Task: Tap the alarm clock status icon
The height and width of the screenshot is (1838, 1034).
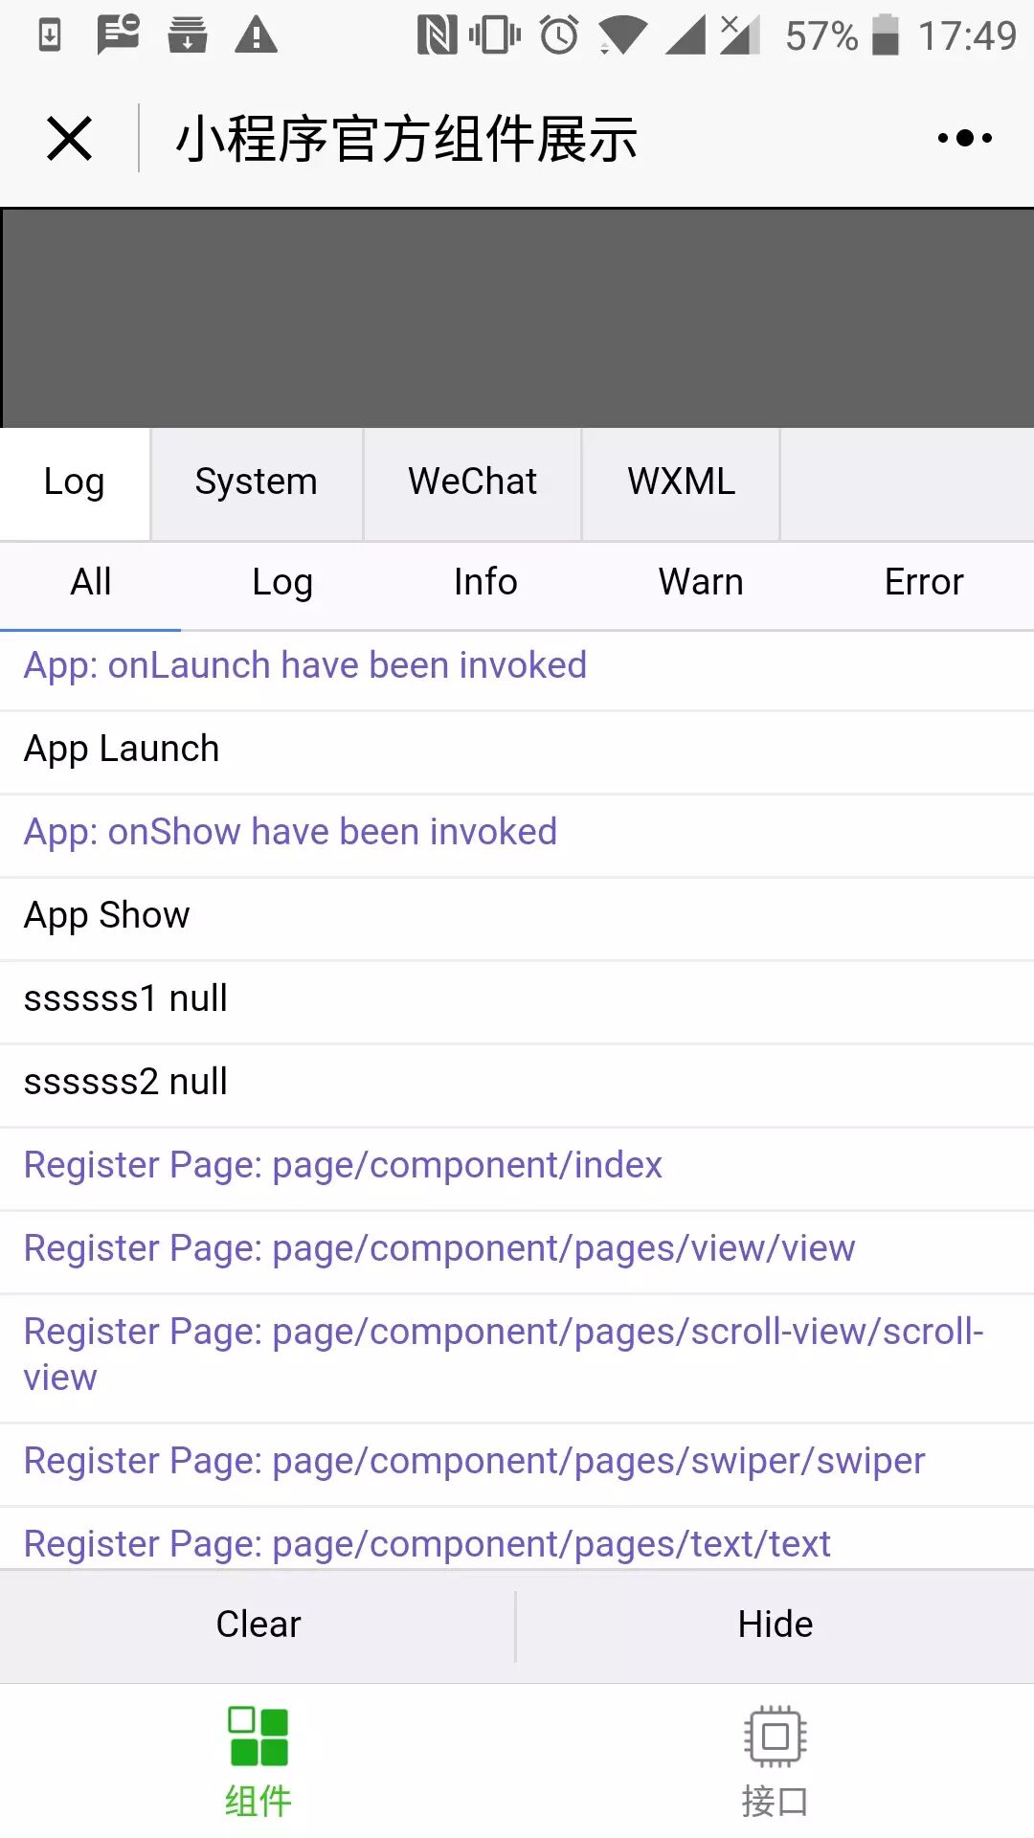Action: [x=560, y=35]
